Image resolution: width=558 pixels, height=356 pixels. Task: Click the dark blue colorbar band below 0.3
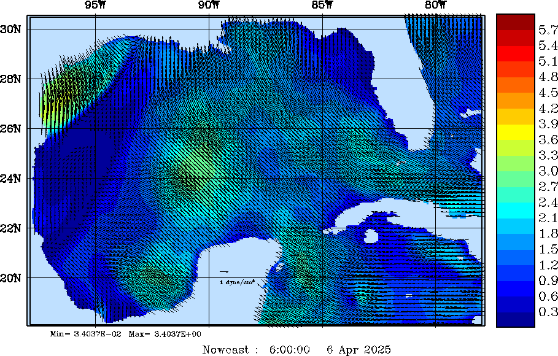point(516,319)
